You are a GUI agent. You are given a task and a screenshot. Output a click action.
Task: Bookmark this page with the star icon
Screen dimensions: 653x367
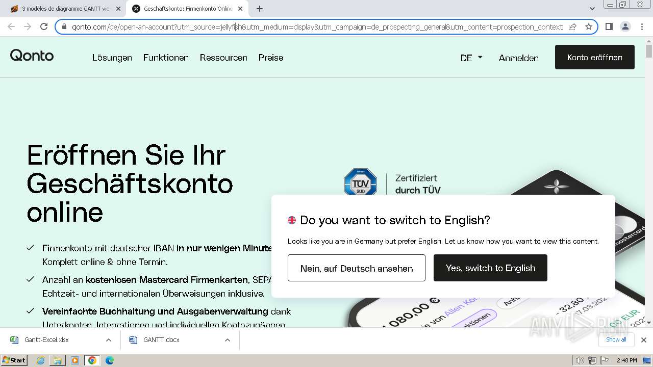tap(589, 27)
